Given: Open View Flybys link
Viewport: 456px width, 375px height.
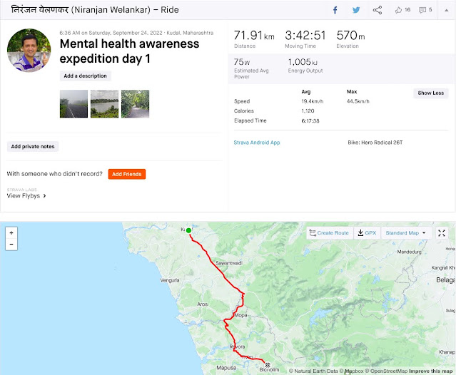Looking at the screenshot, I should (26, 196).
